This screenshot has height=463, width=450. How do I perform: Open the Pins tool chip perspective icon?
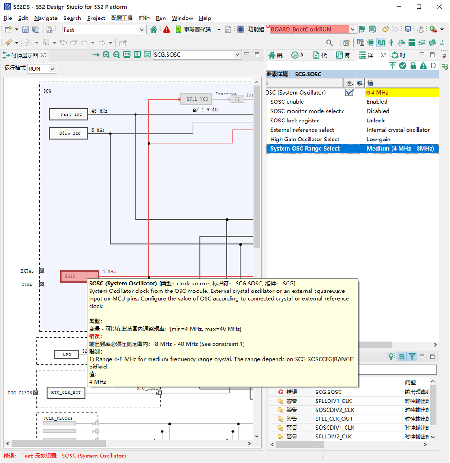point(371,43)
